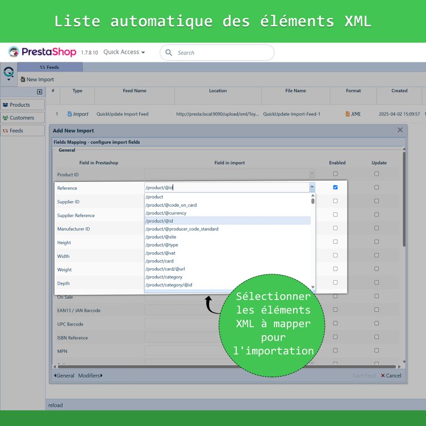Click the Save Feed button
Image resolution: width=426 pixels, height=426 pixels.
(x=364, y=375)
